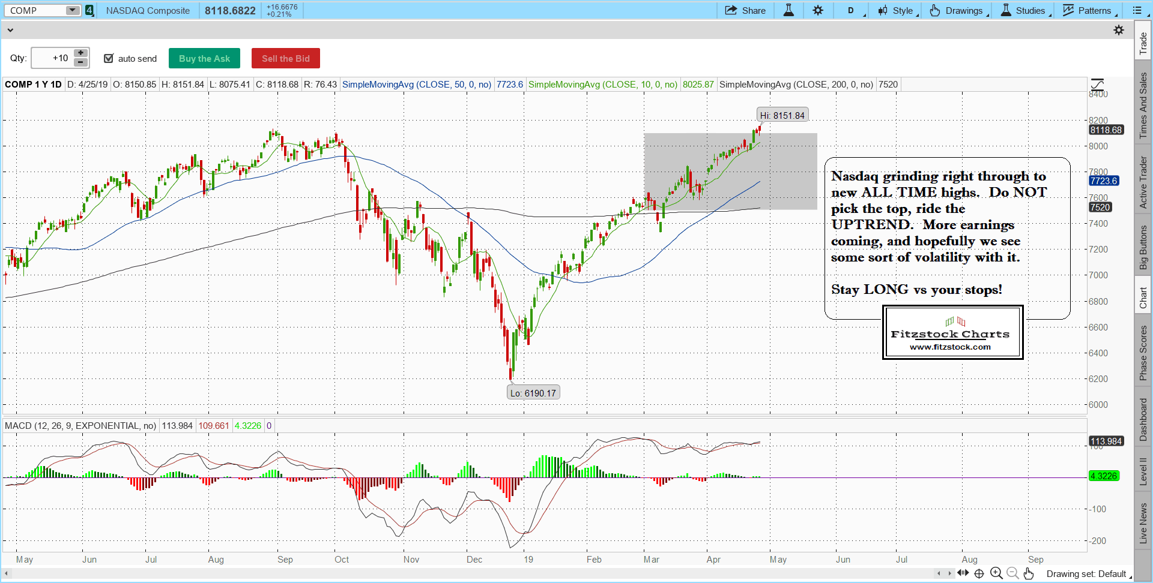Open the Drawing set: Default dropdown

pos(1088,573)
